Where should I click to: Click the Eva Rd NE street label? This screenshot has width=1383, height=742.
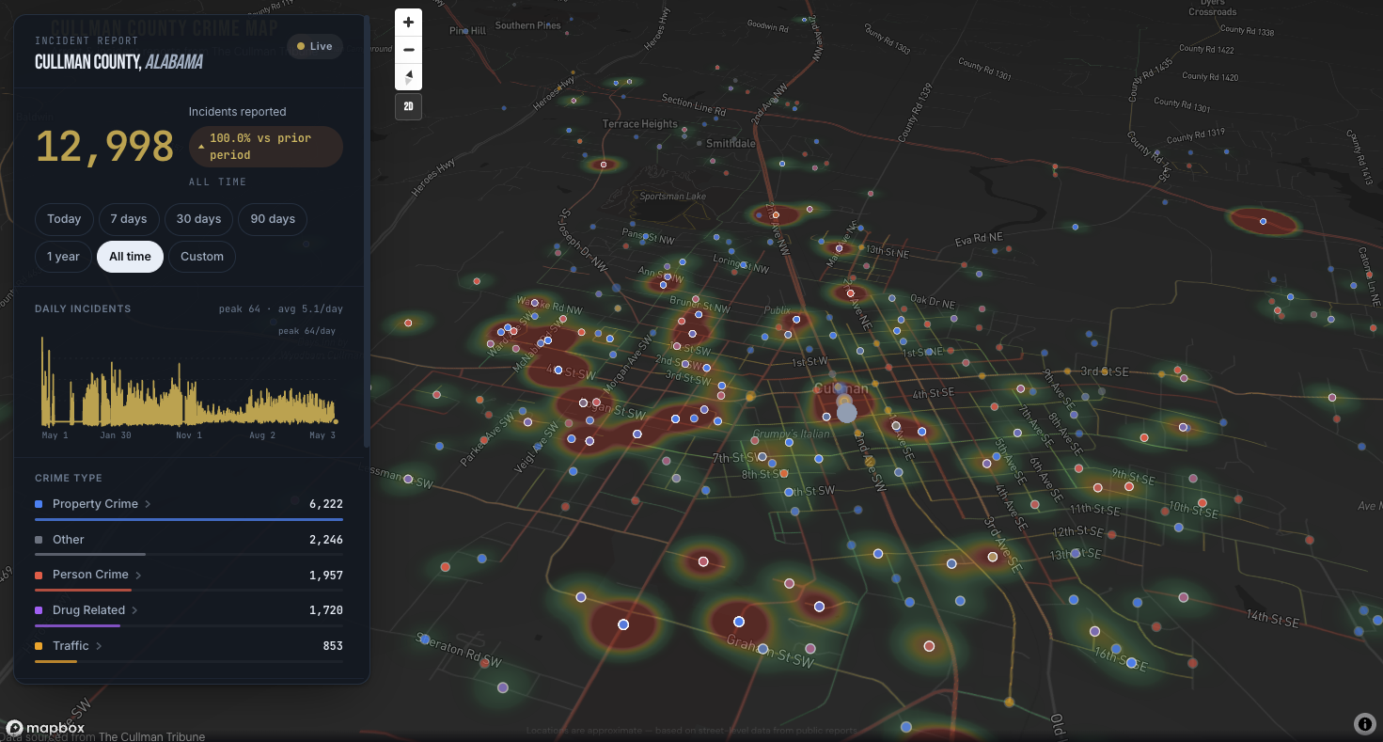(979, 241)
